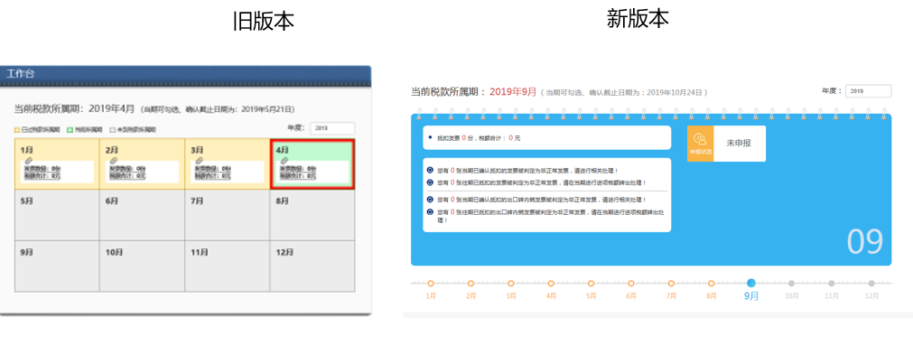
Task: Click the yellow 已过税款所属期 legend swatch
Action: pyautogui.click(x=17, y=129)
